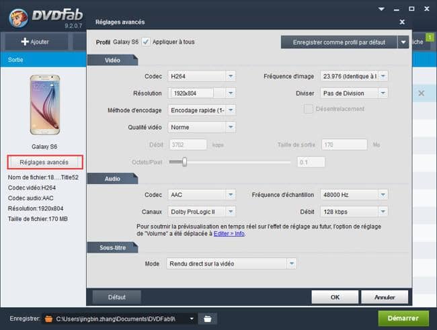
Task: Click the video Débit 3702 input field
Action: point(188,145)
